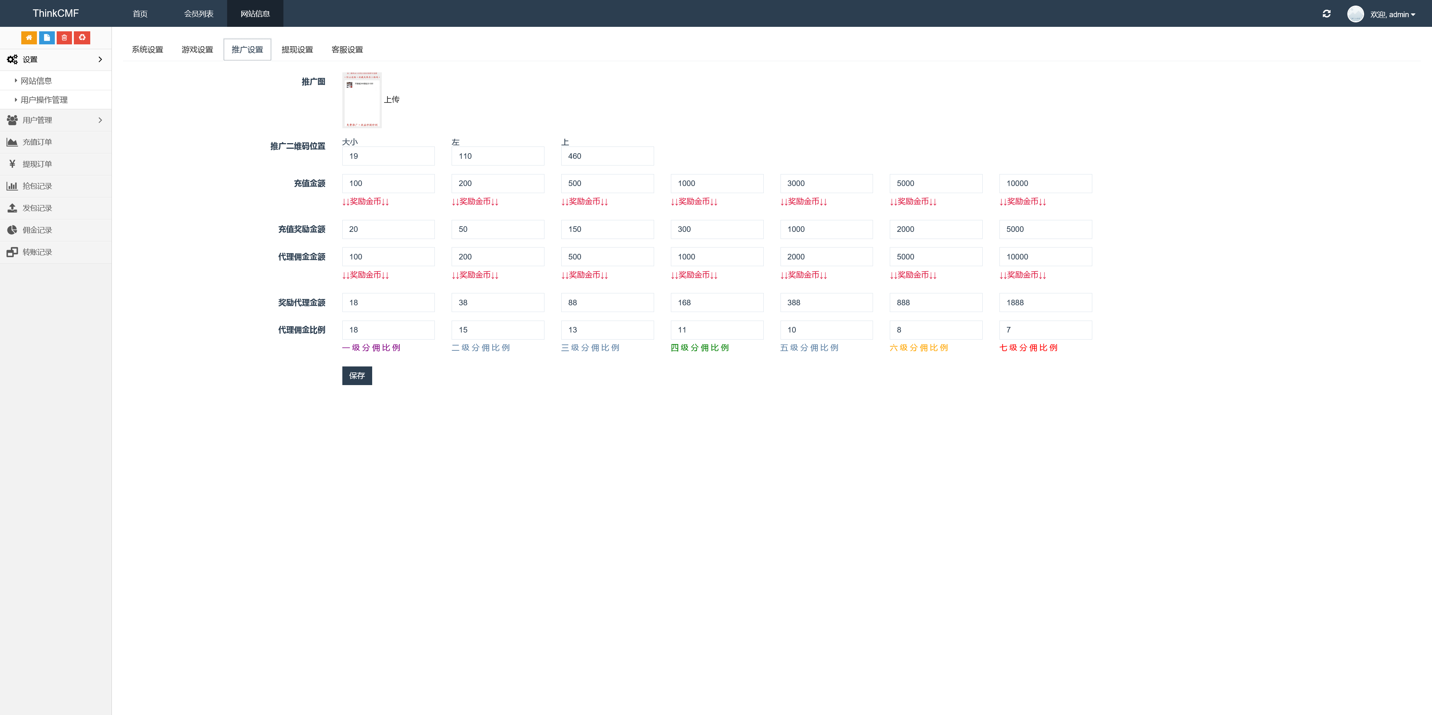Click the orange home shortcut icon
The image size is (1432, 715).
click(x=29, y=38)
